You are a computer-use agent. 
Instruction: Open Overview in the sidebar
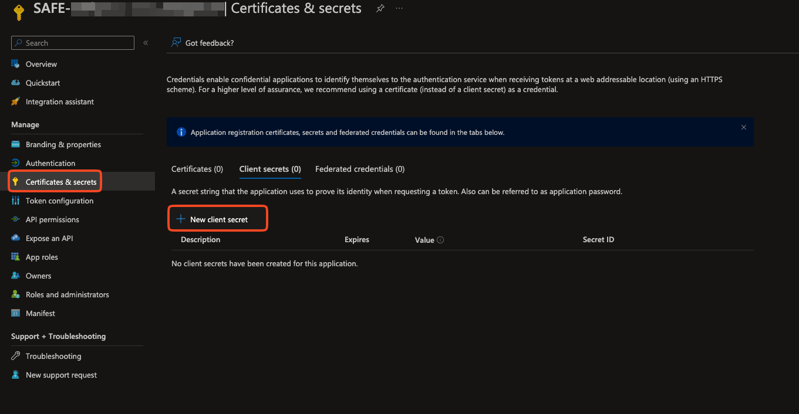pyautogui.click(x=42, y=64)
